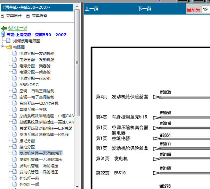Select first 电源分配—发动机舱 entry

(x=37, y=53)
